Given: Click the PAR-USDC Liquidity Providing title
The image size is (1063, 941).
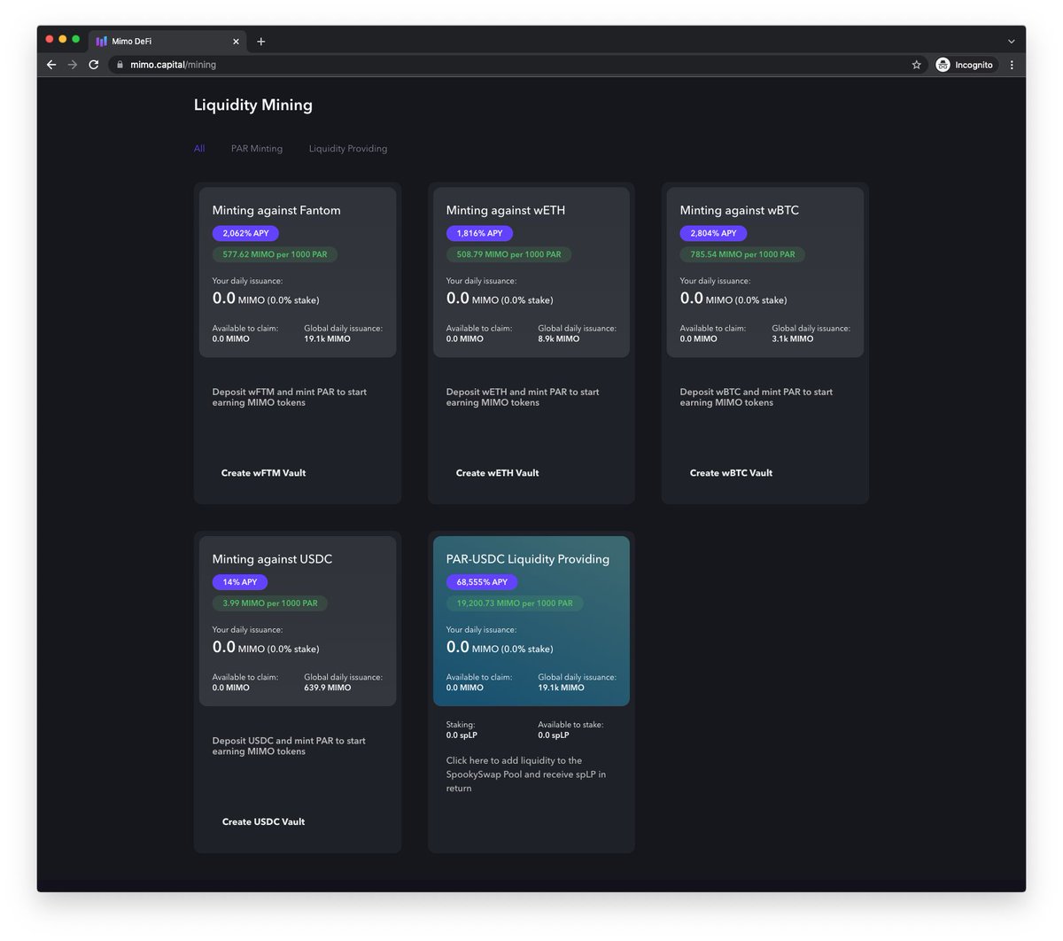Looking at the screenshot, I should pyautogui.click(x=528, y=559).
